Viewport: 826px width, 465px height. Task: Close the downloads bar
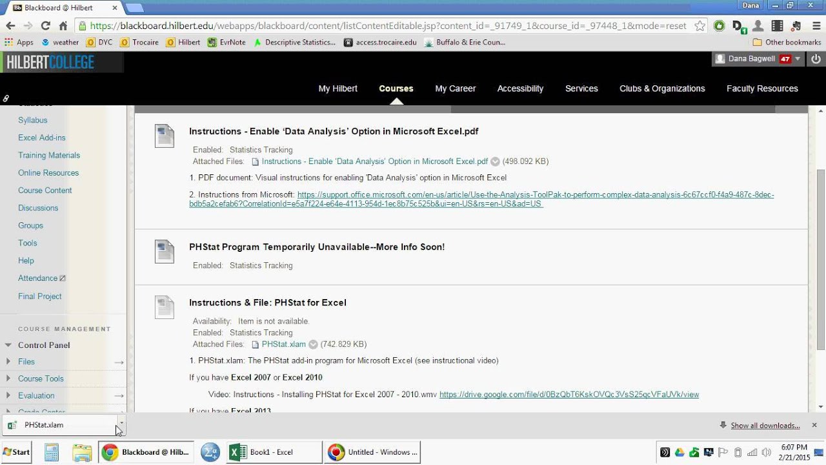pos(814,425)
